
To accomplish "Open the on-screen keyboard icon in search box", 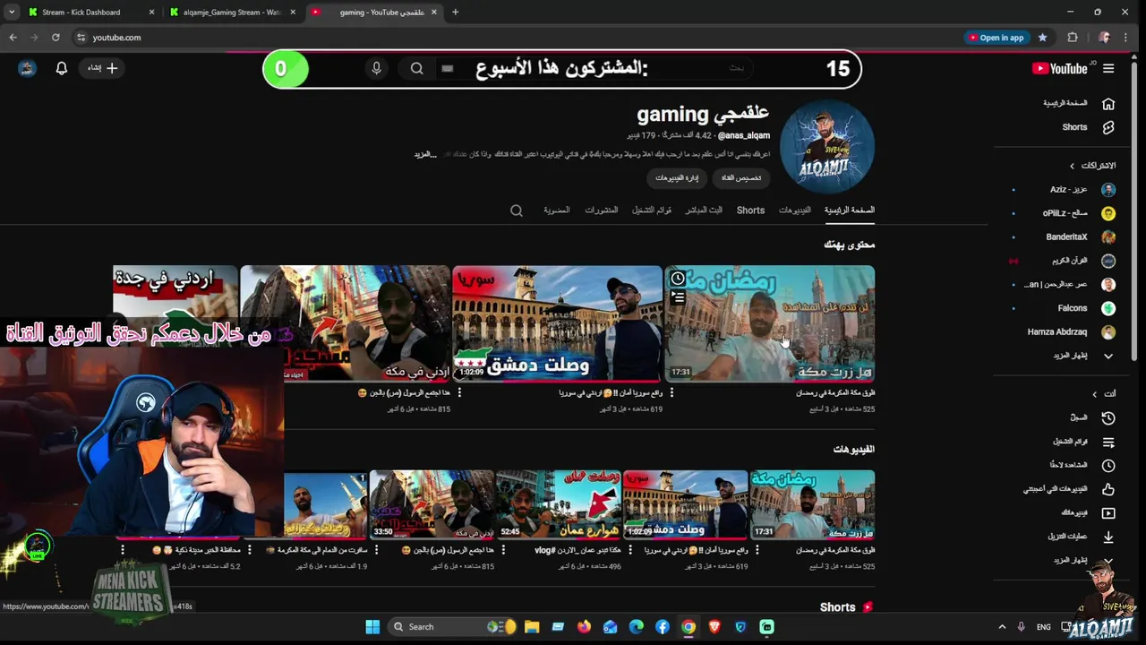I will click(x=448, y=68).
